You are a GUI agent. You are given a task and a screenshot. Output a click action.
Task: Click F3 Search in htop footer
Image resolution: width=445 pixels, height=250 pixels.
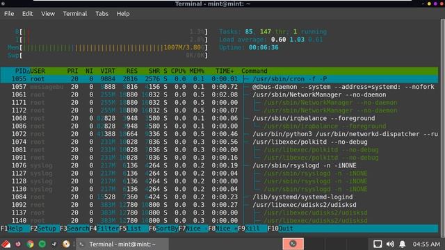click(74, 228)
